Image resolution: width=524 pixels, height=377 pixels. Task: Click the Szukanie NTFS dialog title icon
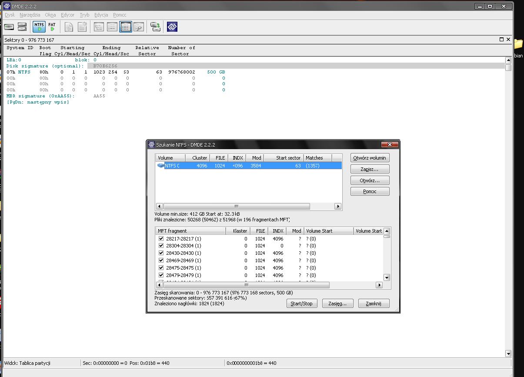pos(151,145)
